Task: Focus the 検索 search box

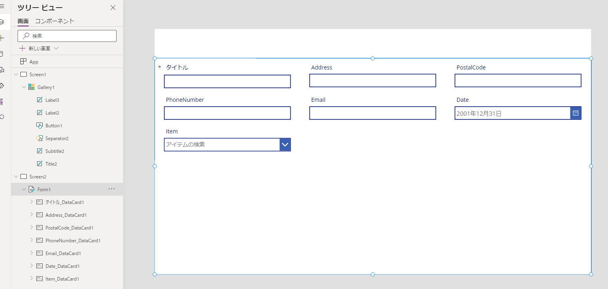Action: click(x=67, y=36)
